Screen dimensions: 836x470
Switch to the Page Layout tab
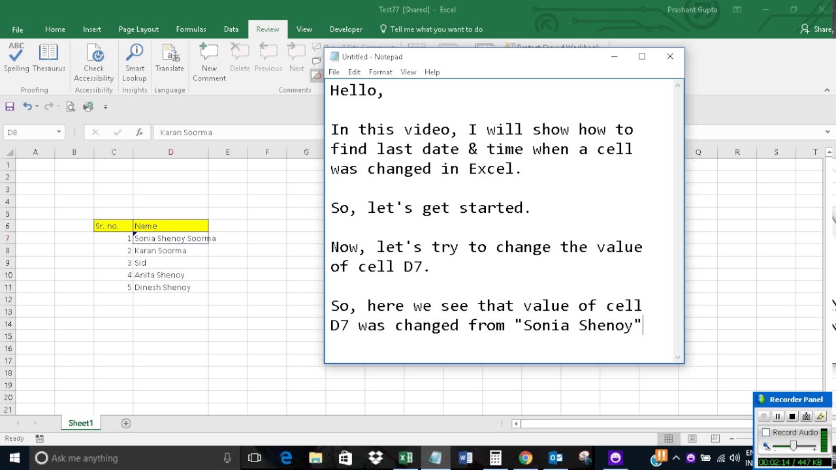click(x=138, y=29)
